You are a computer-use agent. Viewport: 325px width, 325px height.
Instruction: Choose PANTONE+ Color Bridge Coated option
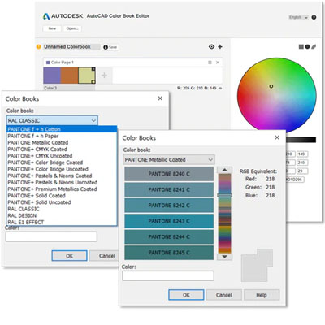point(62,162)
